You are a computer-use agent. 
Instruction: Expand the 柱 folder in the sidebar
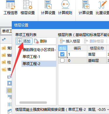point(4,62)
